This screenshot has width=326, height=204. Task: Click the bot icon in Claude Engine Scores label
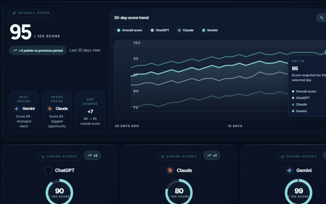click(x=163, y=157)
